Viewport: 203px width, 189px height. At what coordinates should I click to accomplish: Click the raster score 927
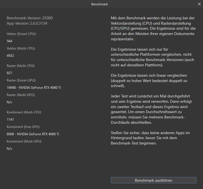tap(9, 73)
